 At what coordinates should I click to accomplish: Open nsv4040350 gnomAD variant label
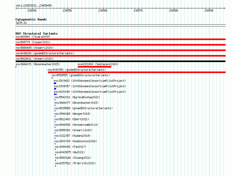[x=77, y=70]
